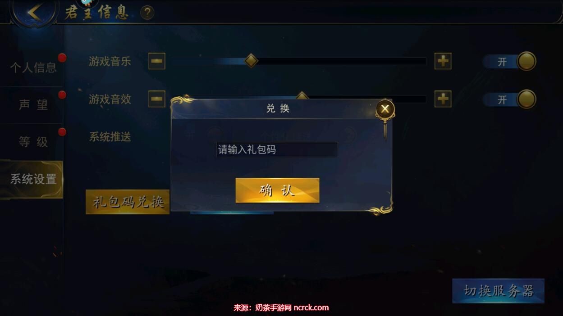Decrease game sound effects with minus button
This screenshot has height=316, width=563.
[x=157, y=99]
